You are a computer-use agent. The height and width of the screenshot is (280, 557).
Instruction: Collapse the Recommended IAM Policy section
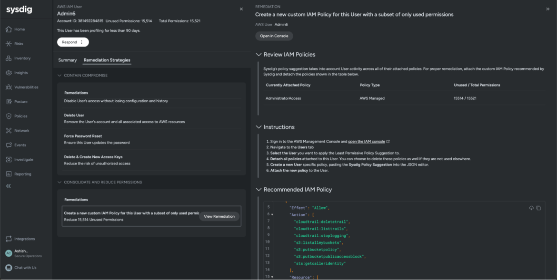259,190
